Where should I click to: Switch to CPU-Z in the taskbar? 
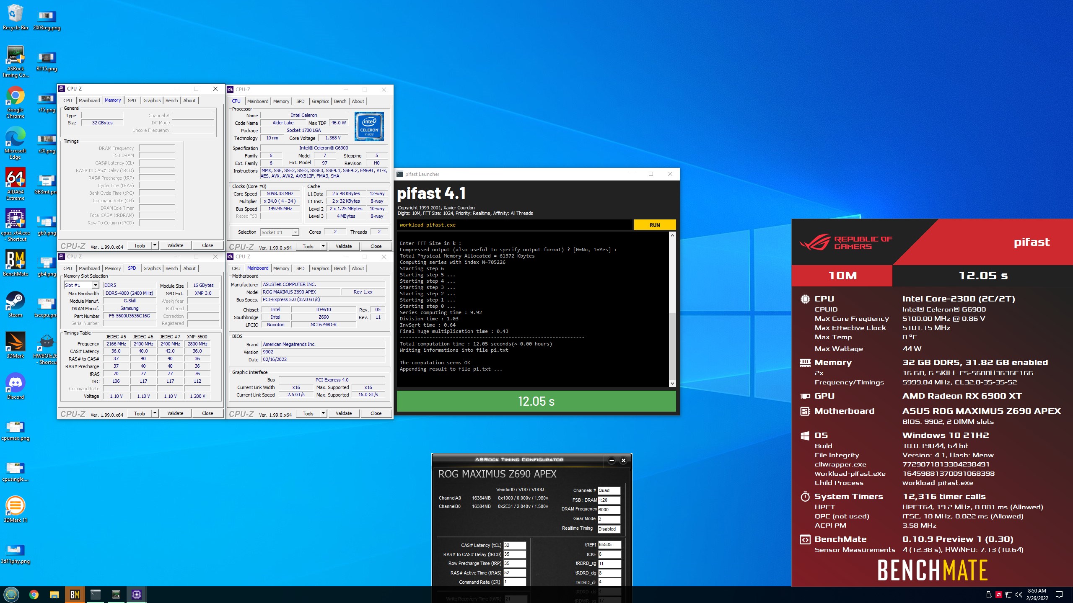[137, 594]
